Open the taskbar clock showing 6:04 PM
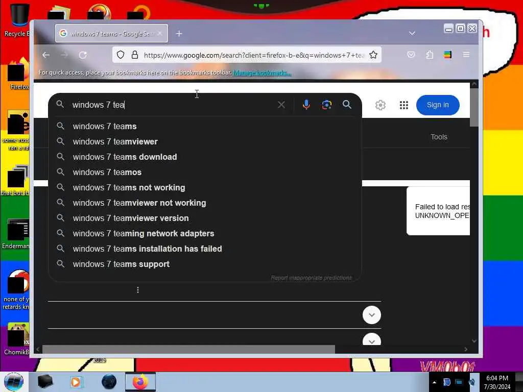Screen dimensions: 523x392 (x=497, y=382)
